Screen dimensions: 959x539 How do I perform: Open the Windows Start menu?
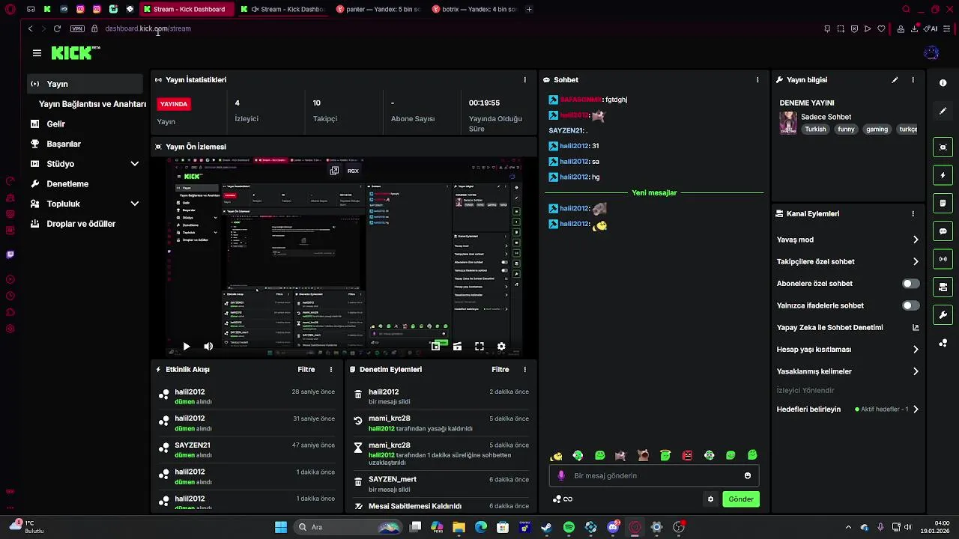pos(281,527)
